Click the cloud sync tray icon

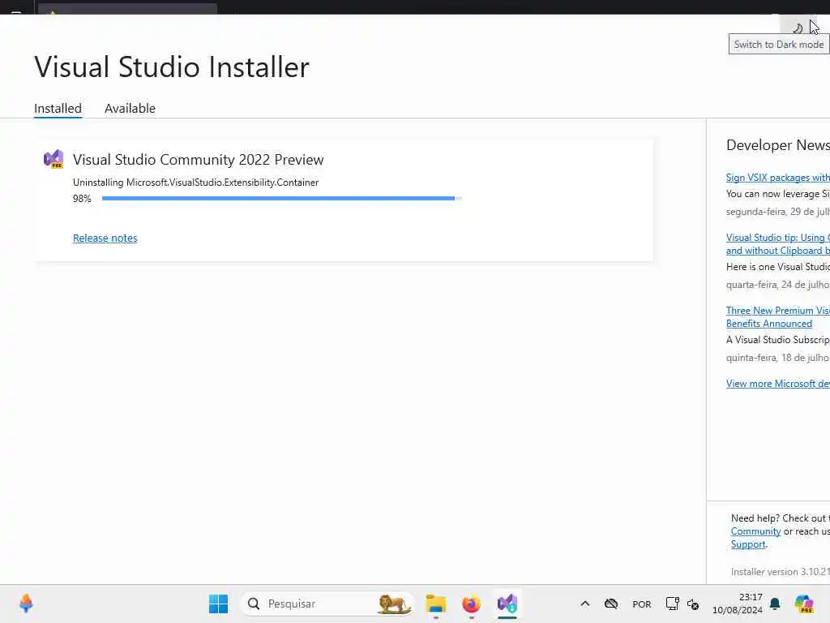pos(611,604)
